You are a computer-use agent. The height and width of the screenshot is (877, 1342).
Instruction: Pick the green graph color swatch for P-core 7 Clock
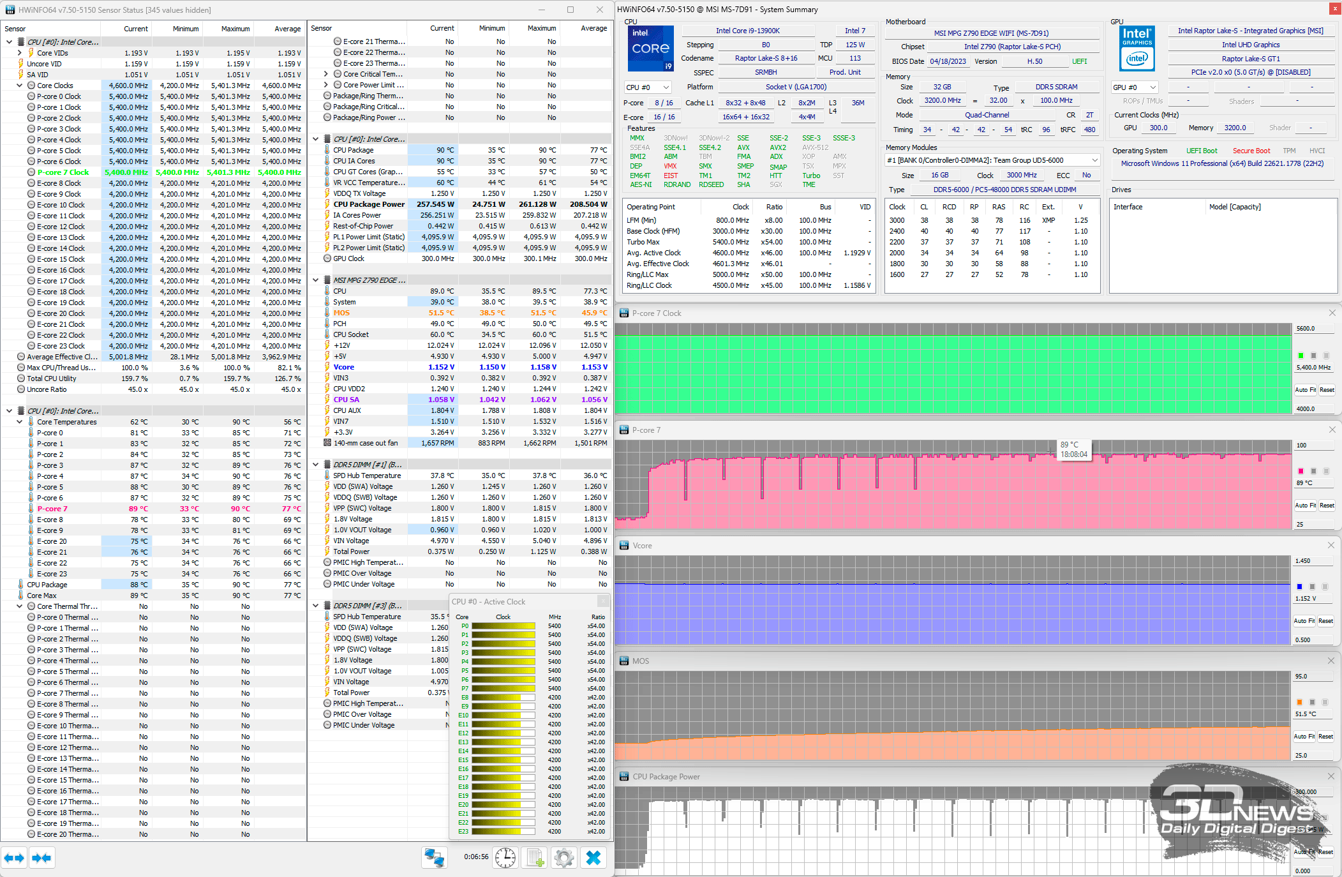tap(1301, 356)
